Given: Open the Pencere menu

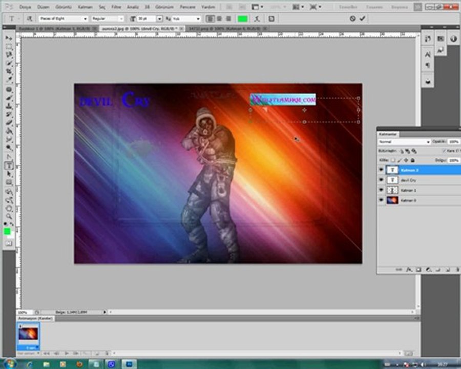Looking at the screenshot, I should click(x=187, y=7).
